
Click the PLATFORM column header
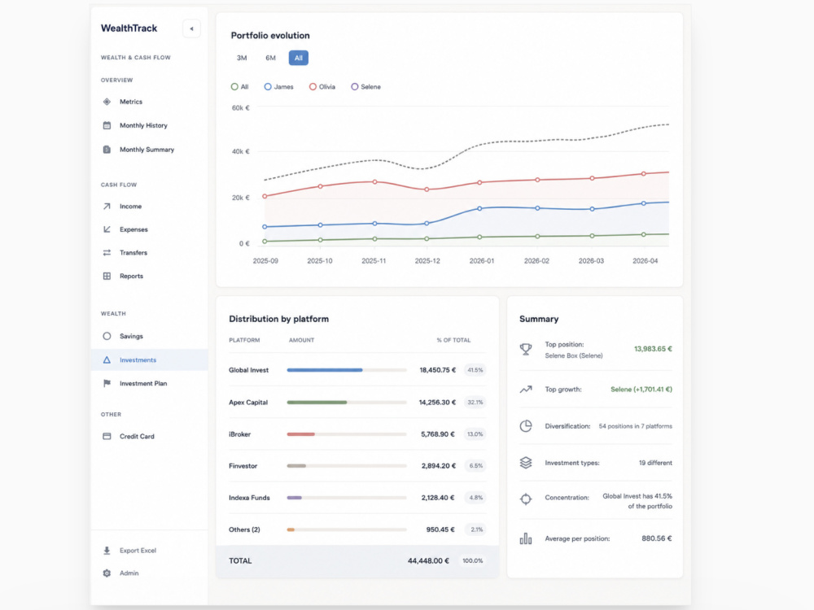tap(244, 340)
